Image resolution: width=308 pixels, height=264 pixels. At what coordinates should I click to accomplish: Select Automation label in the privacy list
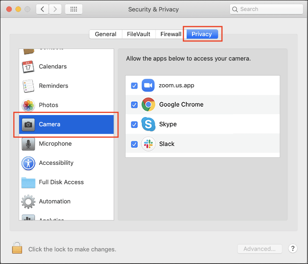pos(54,201)
